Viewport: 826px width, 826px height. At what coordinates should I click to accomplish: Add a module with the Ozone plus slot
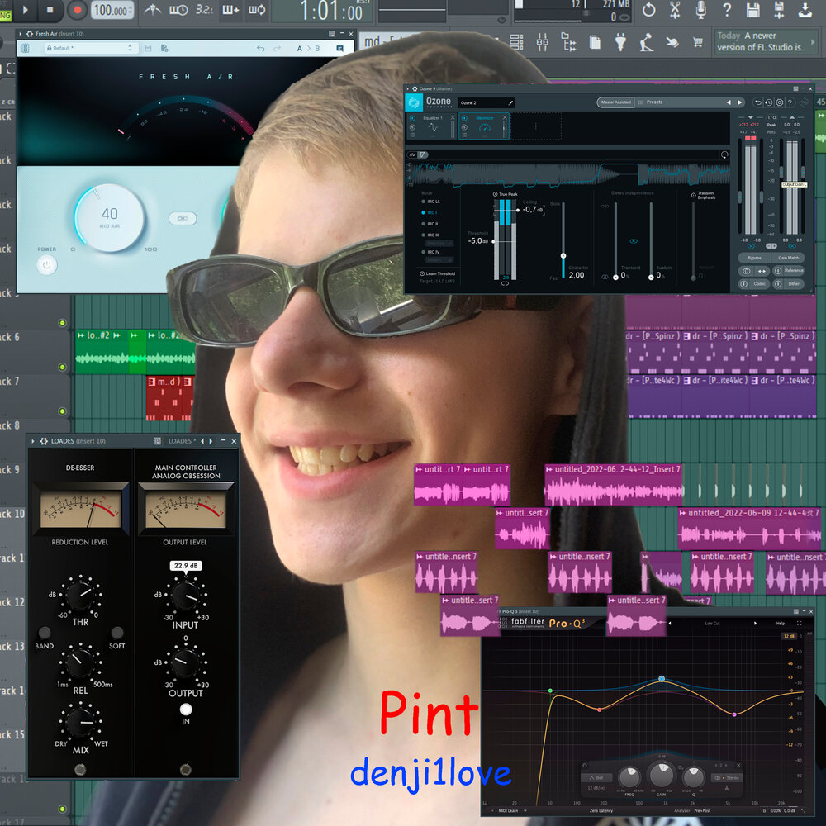coord(535,126)
